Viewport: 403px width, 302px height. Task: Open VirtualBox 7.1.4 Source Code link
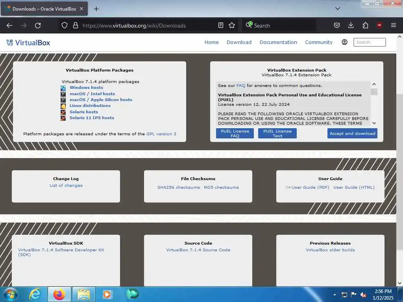coord(198,250)
